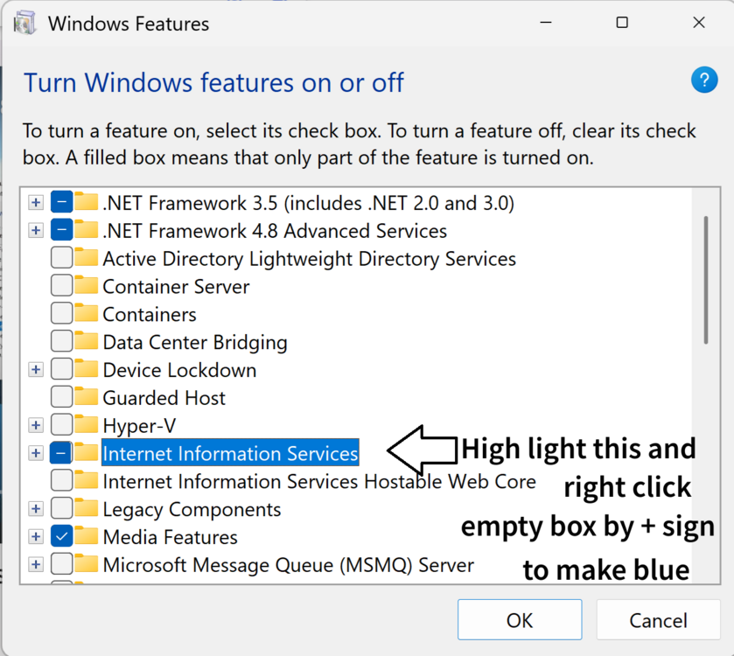Expand the .NET Framework 3.5 tree node

(35, 203)
